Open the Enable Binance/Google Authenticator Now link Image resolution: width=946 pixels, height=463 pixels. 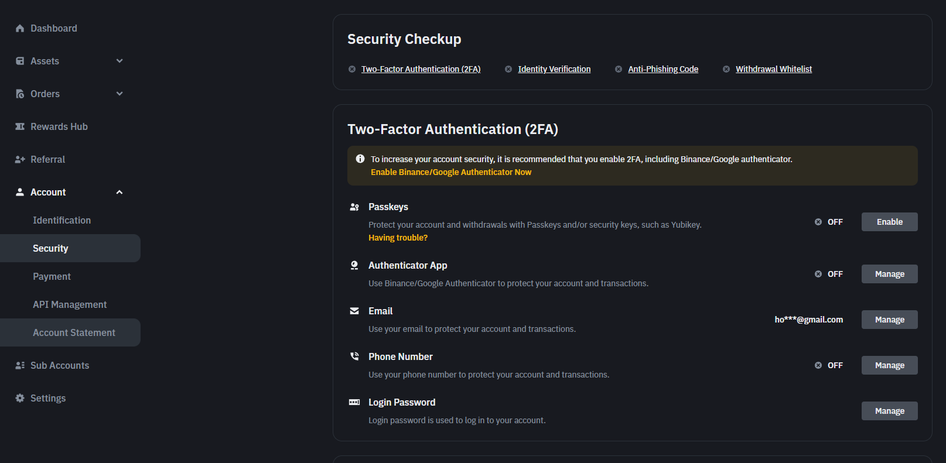pyautogui.click(x=451, y=172)
